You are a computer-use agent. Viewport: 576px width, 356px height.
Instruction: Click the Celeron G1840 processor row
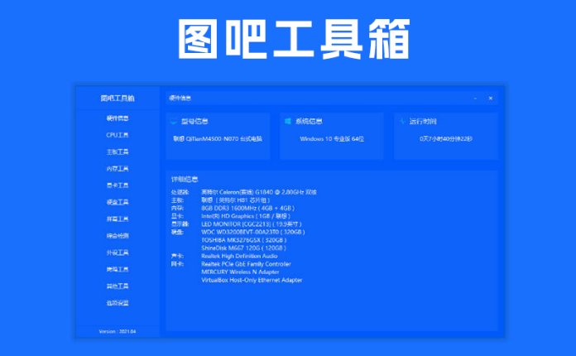244,192
